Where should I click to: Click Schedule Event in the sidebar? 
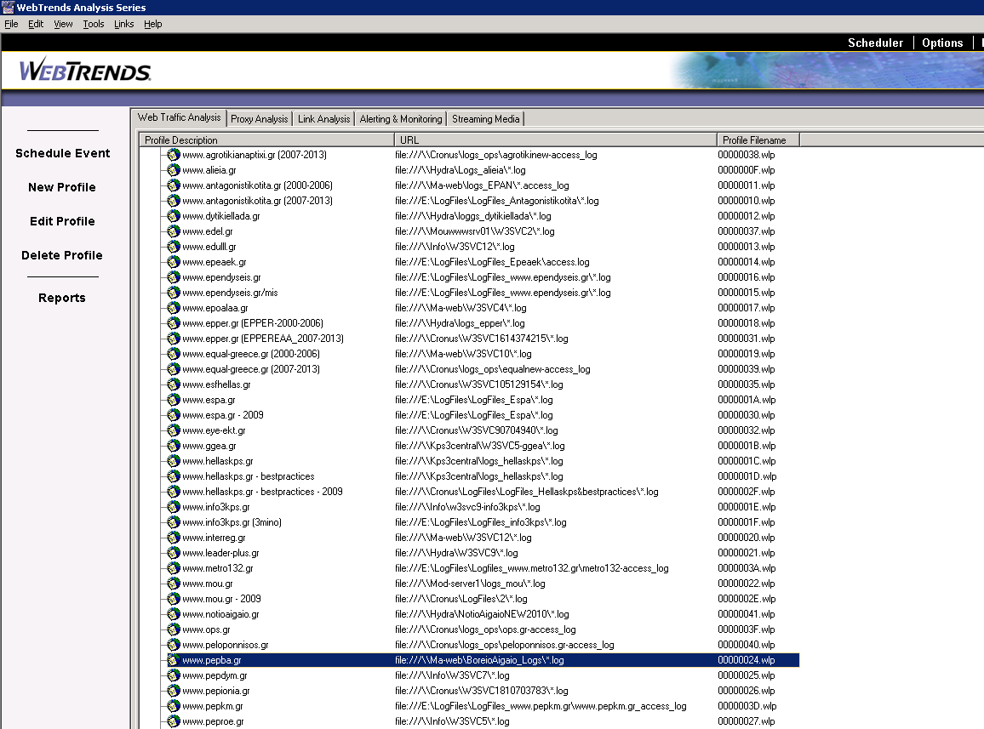tap(63, 153)
